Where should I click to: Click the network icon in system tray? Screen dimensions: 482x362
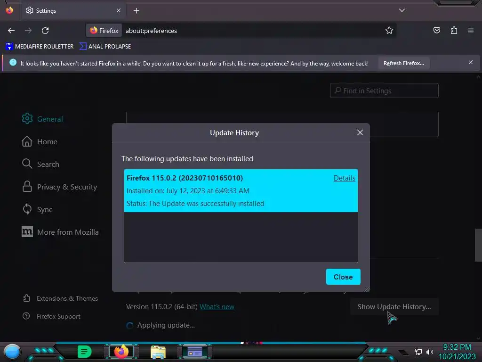tap(418, 352)
